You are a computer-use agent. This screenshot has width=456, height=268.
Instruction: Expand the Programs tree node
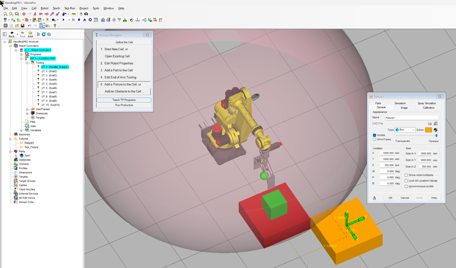click(x=21, y=54)
